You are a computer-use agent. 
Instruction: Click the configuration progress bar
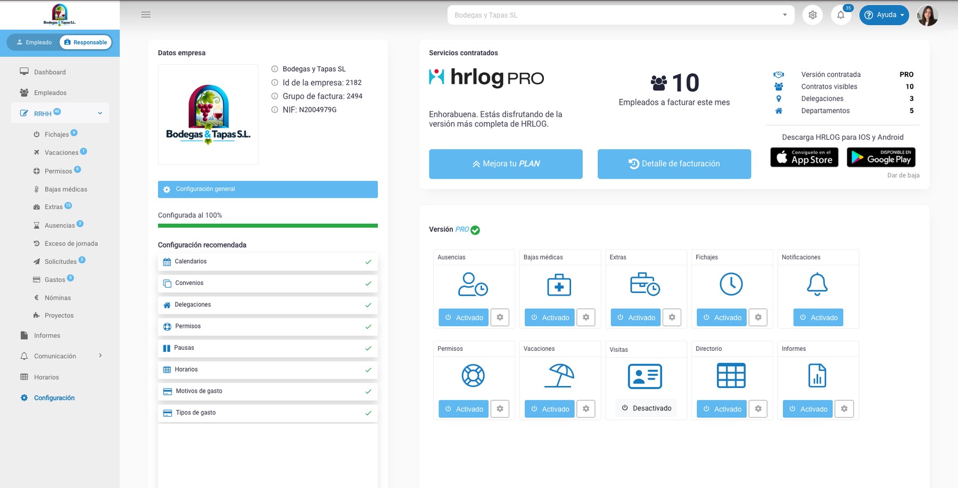(268, 225)
